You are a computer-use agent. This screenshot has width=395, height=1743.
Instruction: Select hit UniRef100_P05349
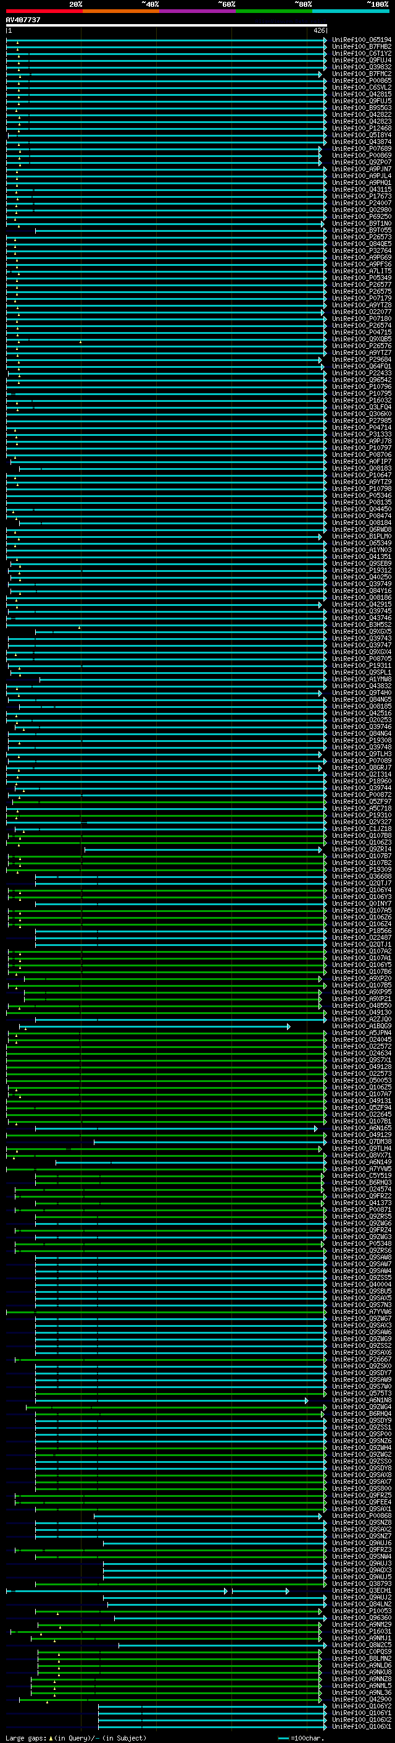(x=362, y=278)
